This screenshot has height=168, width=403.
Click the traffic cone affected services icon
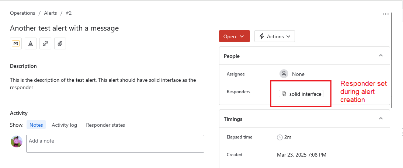pyautogui.click(x=31, y=43)
